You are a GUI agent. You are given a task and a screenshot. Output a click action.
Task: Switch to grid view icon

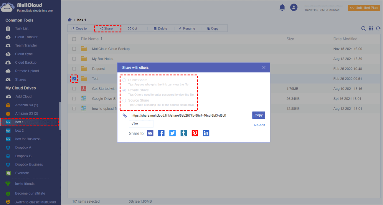click(x=371, y=29)
